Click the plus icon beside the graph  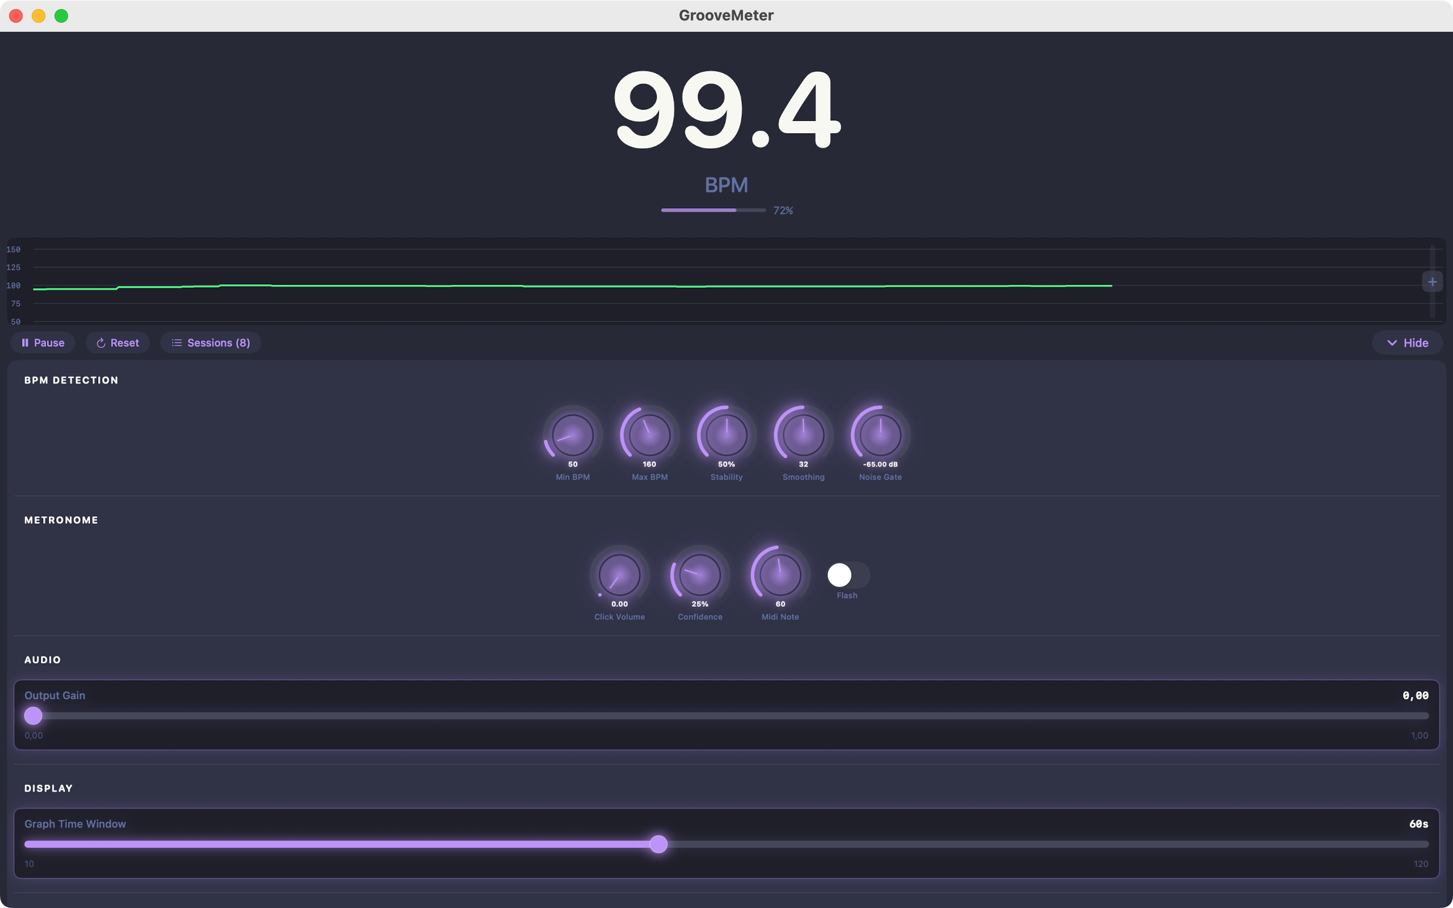pyautogui.click(x=1432, y=281)
